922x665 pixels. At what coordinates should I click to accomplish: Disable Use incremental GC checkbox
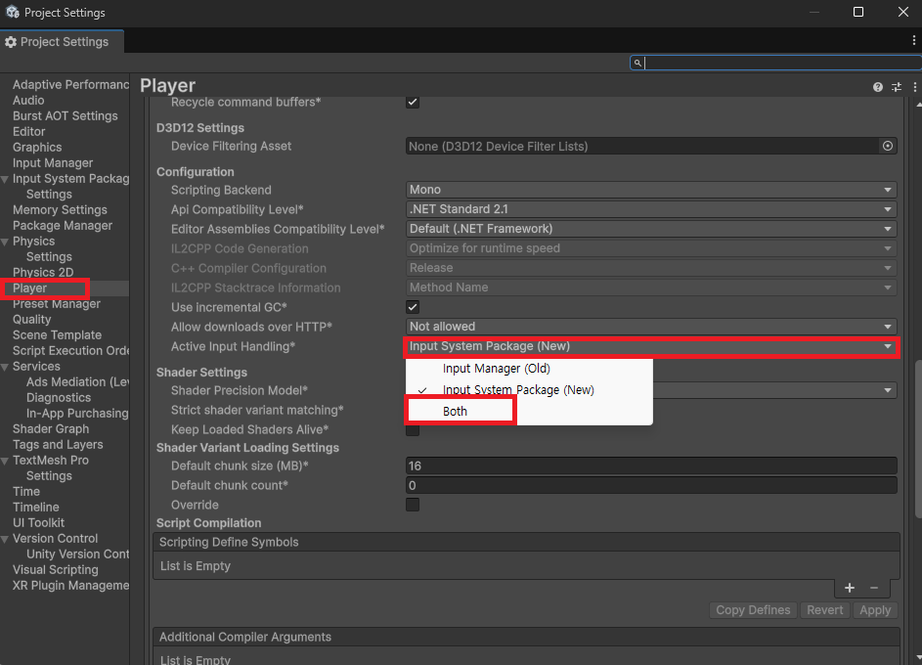tap(413, 307)
